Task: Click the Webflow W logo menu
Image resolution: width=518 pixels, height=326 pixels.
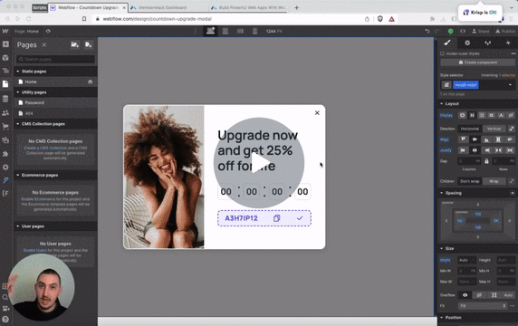Action: pyautogui.click(x=5, y=31)
